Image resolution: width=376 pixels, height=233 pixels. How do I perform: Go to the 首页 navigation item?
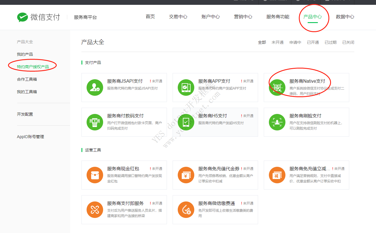tap(150, 17)
